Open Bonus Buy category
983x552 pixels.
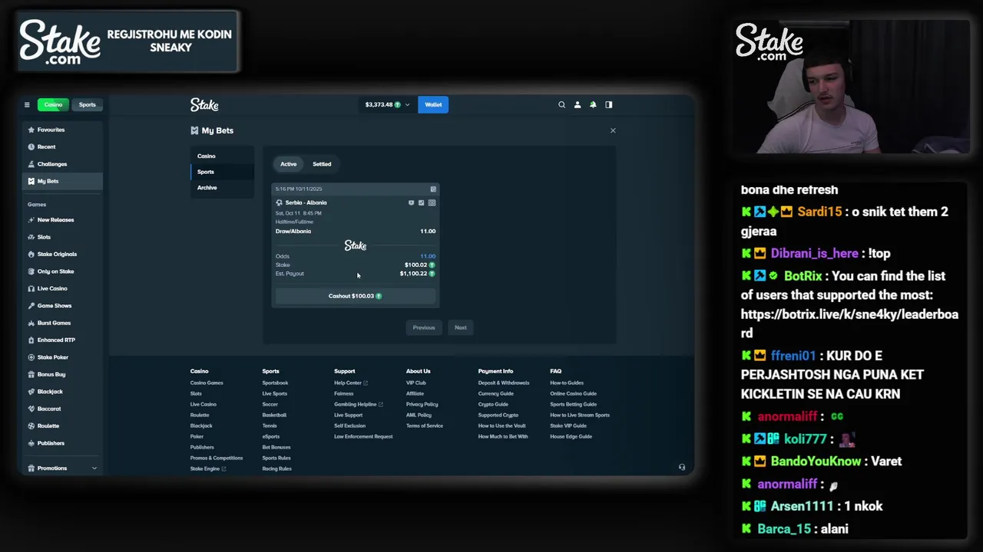coord(62,374)
